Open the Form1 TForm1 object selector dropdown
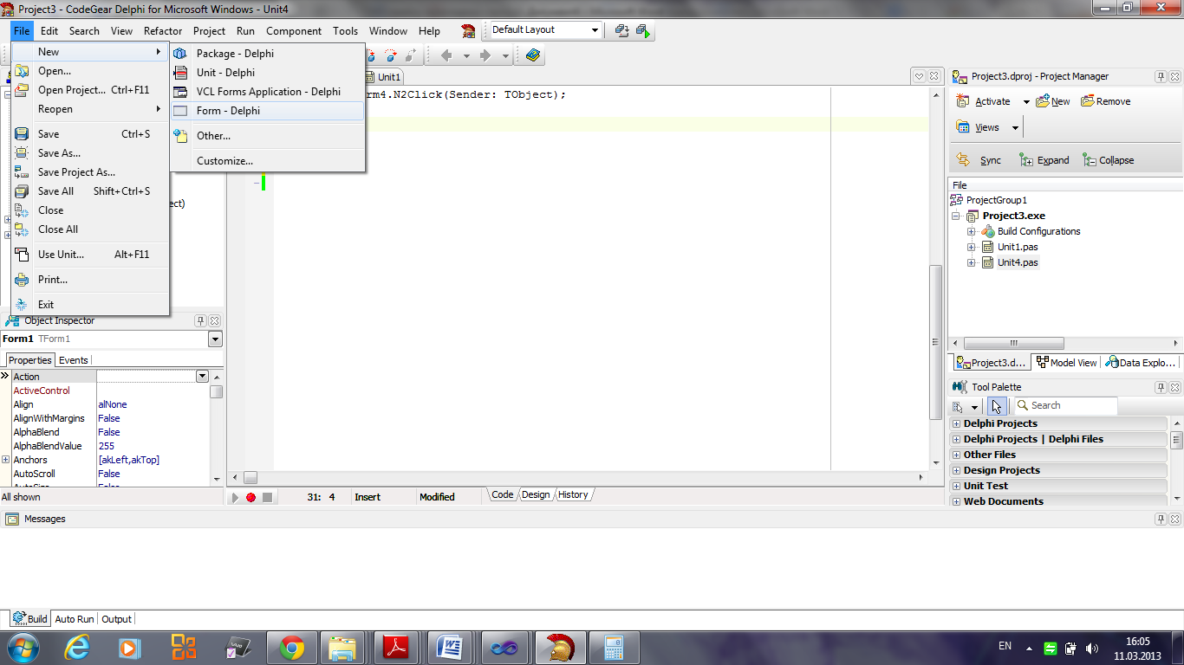 point(216,339)
